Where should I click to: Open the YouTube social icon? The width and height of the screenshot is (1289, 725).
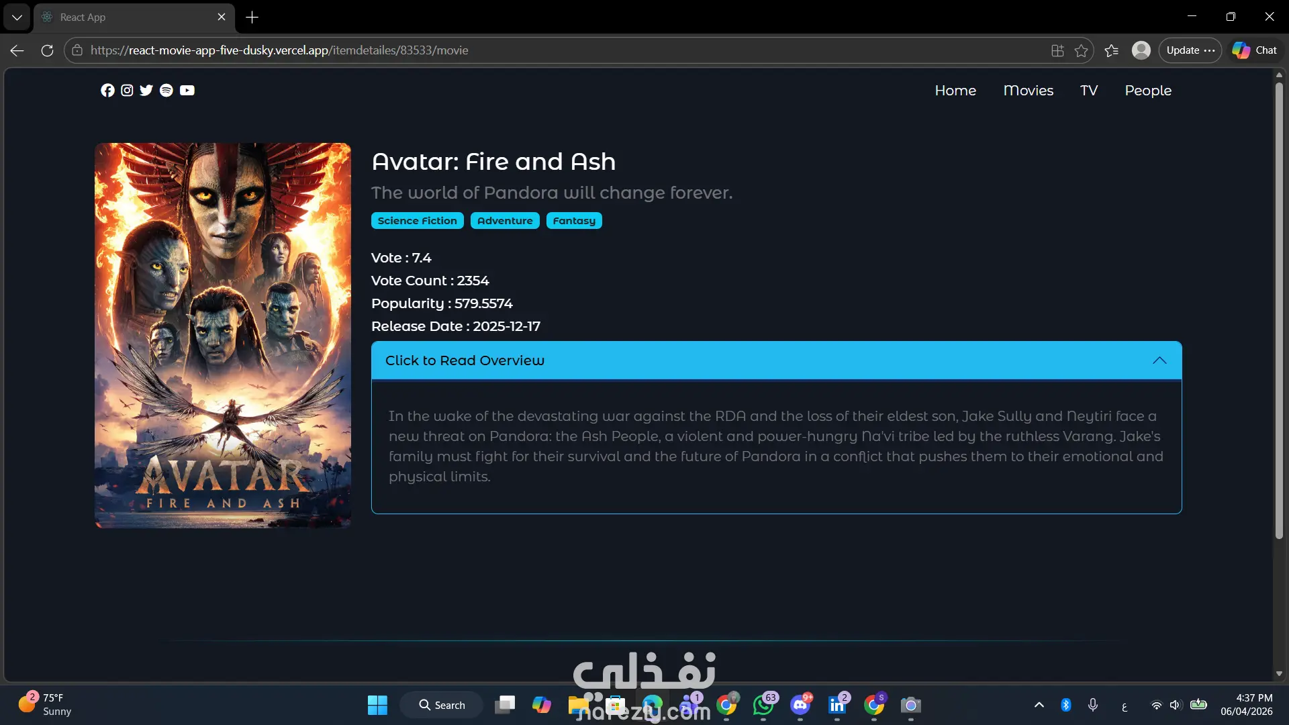tap(187, 91)
